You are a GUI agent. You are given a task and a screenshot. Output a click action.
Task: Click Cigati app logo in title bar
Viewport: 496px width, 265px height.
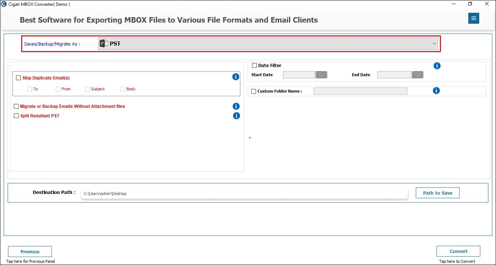(x=3, y=4)
